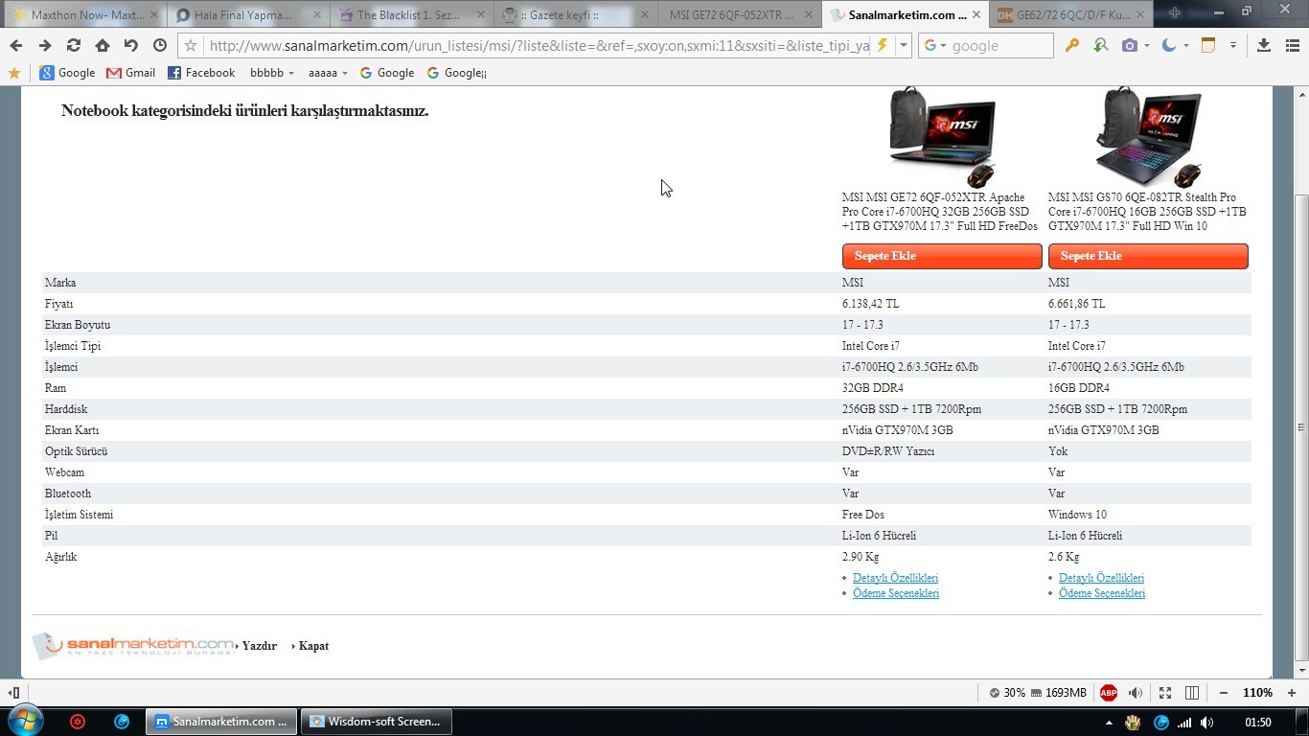Open the address bar dropdown arrow
The image size is (1309, 736).
pos(903,46)
